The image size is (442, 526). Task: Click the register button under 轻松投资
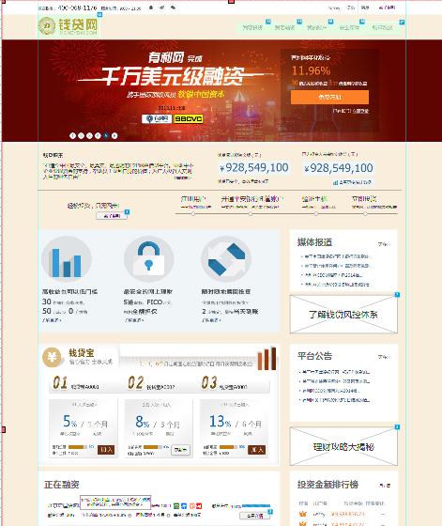pyautogui.click(x=112, y=216)
